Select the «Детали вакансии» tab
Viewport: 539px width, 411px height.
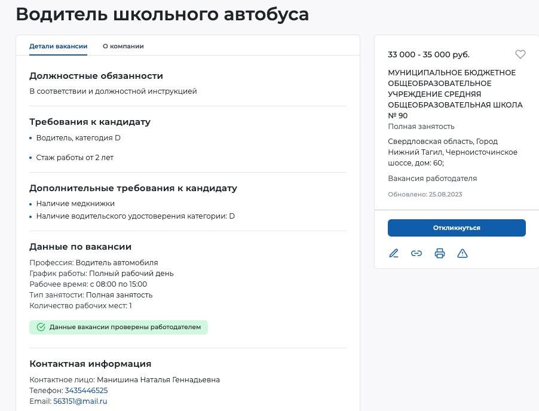pos(59,46)
